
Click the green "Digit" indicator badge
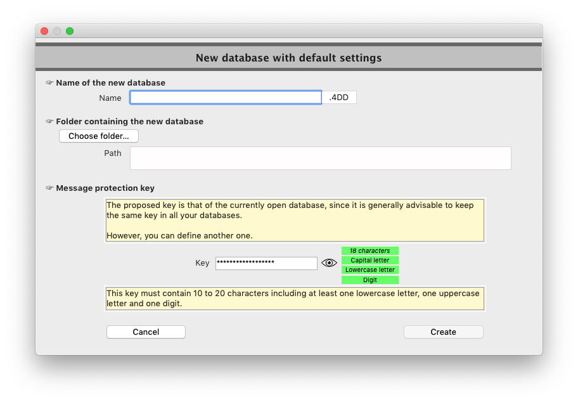click(x=369, y=279)
